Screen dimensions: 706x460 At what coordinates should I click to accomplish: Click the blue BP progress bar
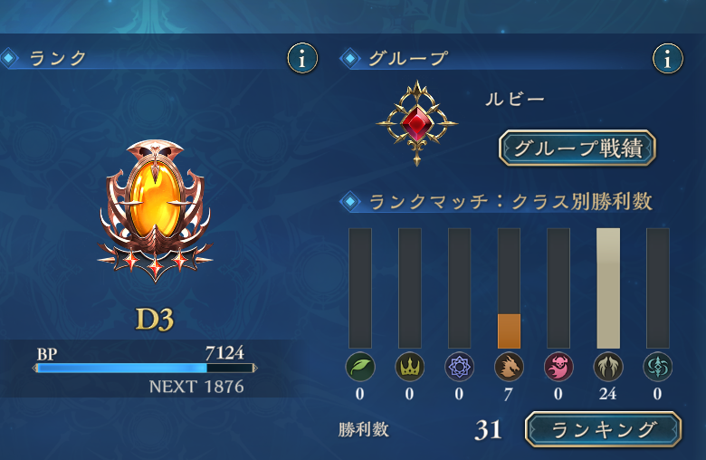tap(145, 368)
